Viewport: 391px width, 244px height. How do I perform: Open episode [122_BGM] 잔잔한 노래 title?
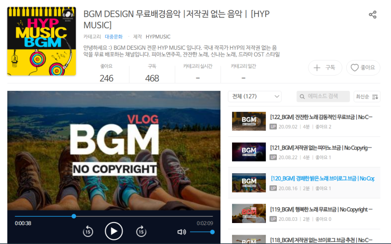click(321, 117)
